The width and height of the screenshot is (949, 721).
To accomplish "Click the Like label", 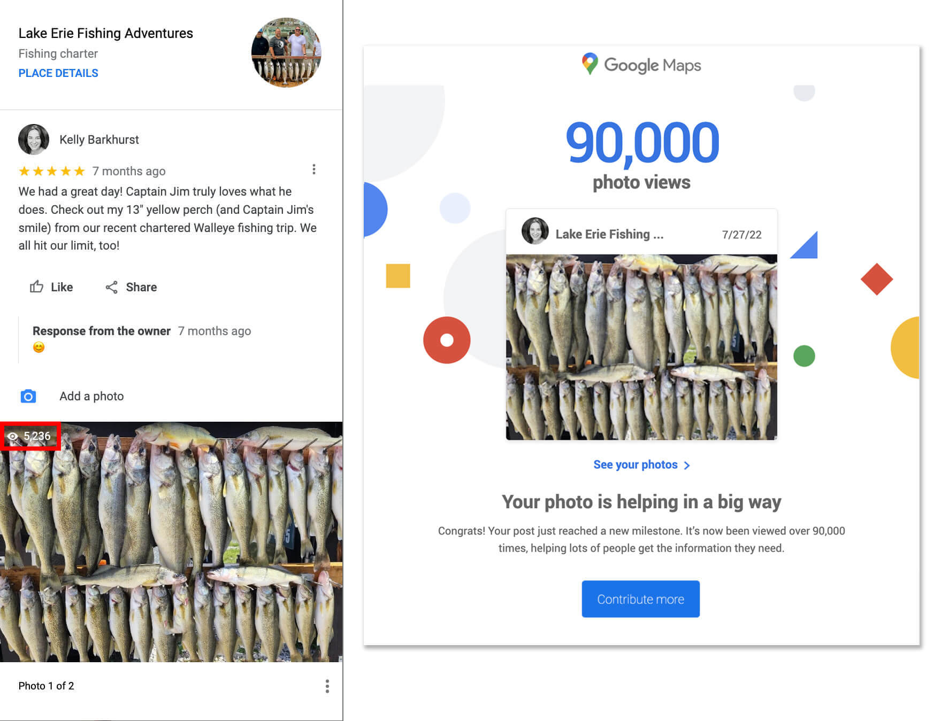I will 62,287.
